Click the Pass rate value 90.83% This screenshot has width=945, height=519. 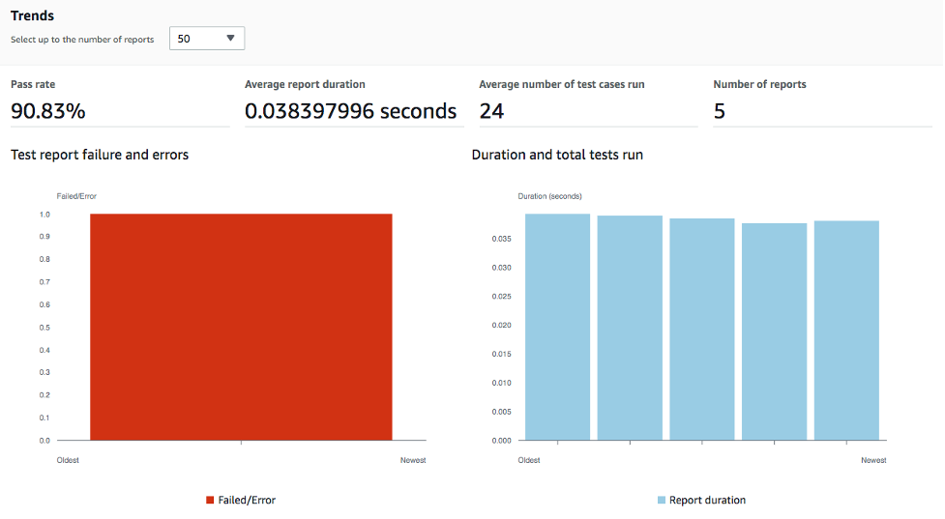48,111
